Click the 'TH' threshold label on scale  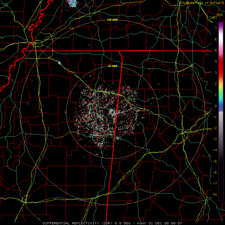point(215,194)
